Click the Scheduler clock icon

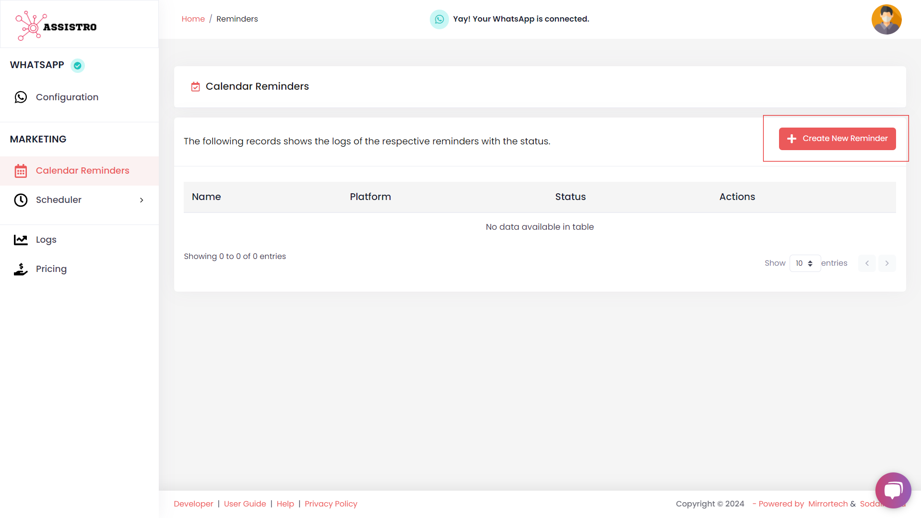tap(21, 200)
